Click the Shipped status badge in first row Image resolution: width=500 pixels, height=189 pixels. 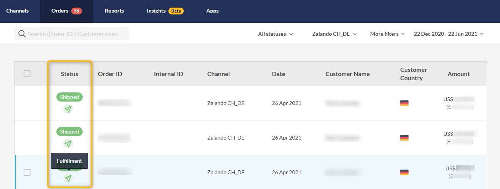(69, 97)
